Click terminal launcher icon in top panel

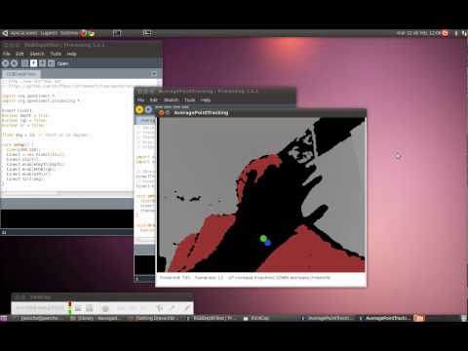click(117, 33)
